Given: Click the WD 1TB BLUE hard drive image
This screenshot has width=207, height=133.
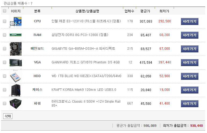Looking at the screenshot, I should pos(16,76).
